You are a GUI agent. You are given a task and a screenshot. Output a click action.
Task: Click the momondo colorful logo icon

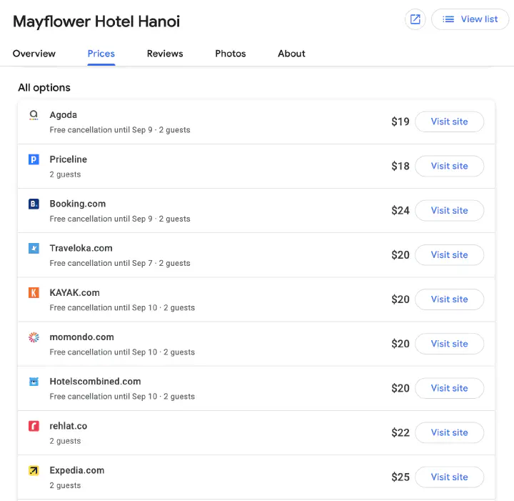pyautogui.click(x=34, y=337)
